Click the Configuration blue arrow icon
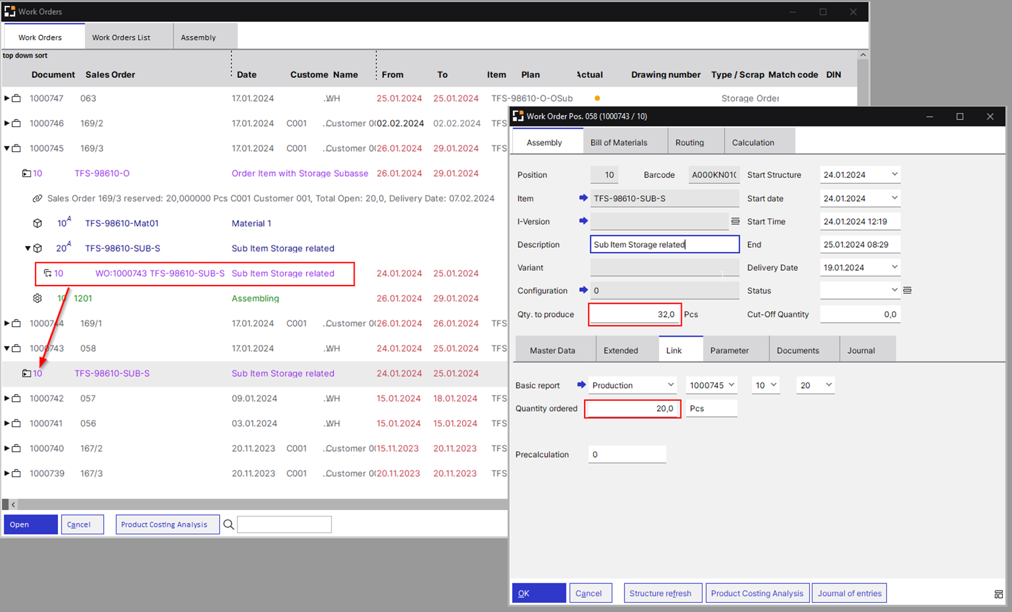Screen dimensions: 1012x612 (583, 290)
